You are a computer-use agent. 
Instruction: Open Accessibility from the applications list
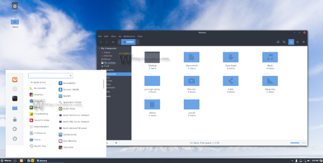pyautogui.click(x=67, y=83)
